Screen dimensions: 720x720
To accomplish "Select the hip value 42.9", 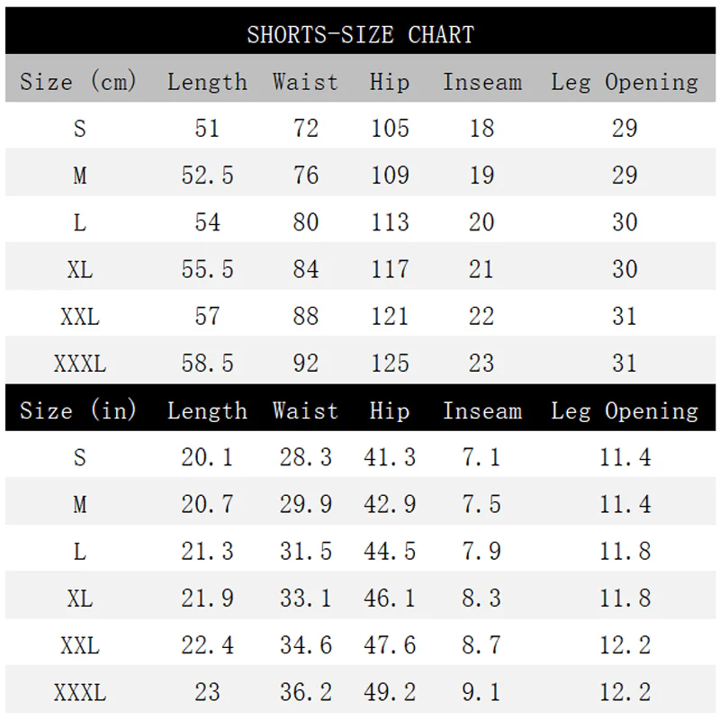I will 390,504.
